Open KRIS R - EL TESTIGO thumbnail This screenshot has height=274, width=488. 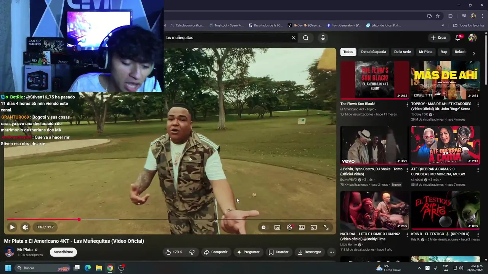pos(445,210)
